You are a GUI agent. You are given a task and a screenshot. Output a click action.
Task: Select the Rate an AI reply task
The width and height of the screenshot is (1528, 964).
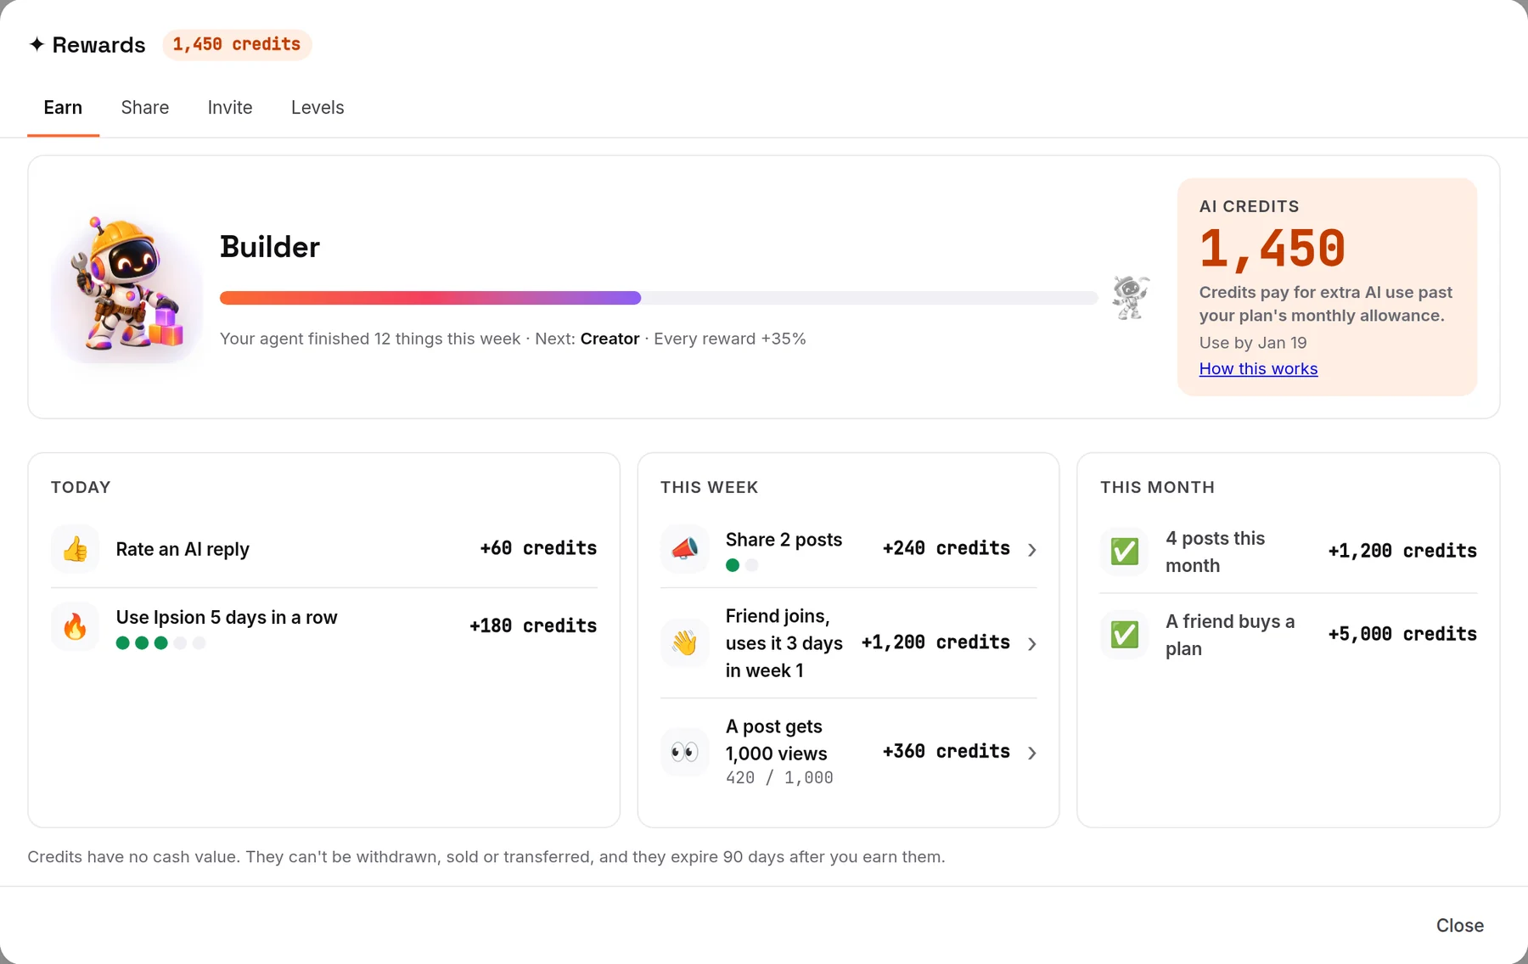coord(324,549)
